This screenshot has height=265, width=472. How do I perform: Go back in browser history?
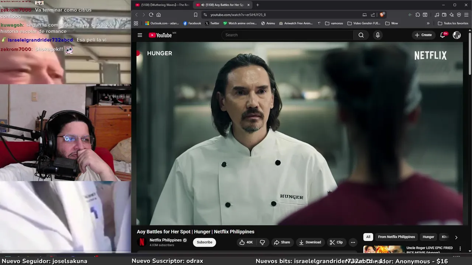click(136, 15)
